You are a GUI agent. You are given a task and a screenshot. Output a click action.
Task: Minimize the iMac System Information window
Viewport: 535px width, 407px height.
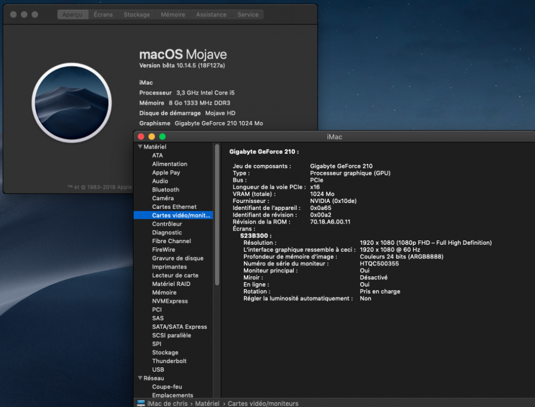(152, 137)
